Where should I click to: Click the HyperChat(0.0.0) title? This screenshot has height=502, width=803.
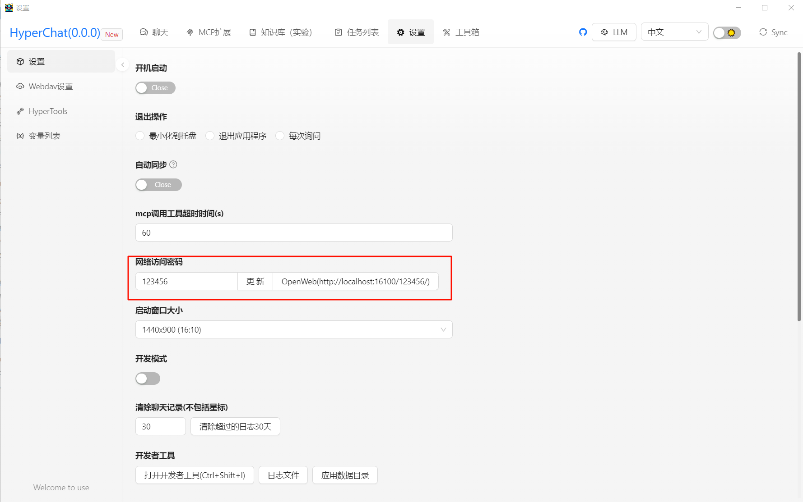[55, 32]
